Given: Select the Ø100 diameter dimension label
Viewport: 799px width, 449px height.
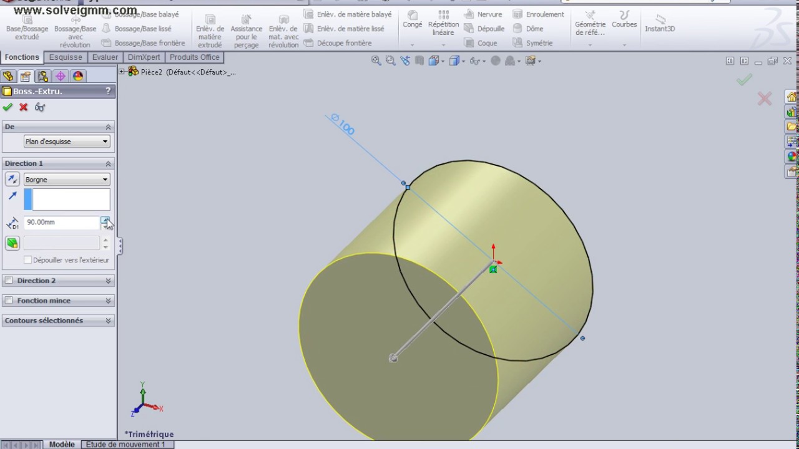Looking at the screenshot, I should (x=343, y=124).
